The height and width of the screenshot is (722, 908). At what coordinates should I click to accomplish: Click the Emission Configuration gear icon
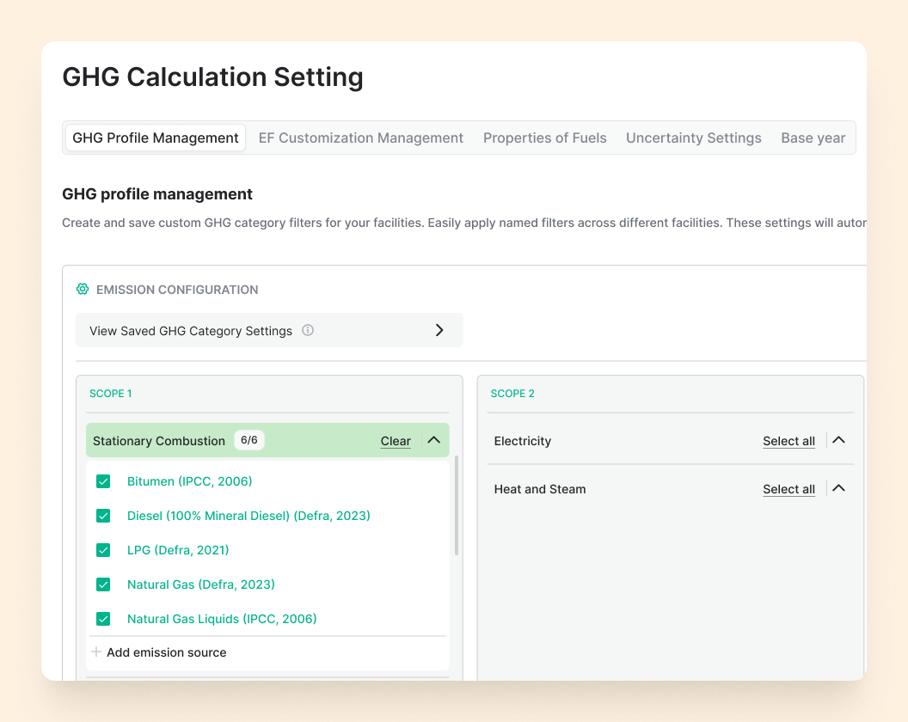[x=83, y=290]
